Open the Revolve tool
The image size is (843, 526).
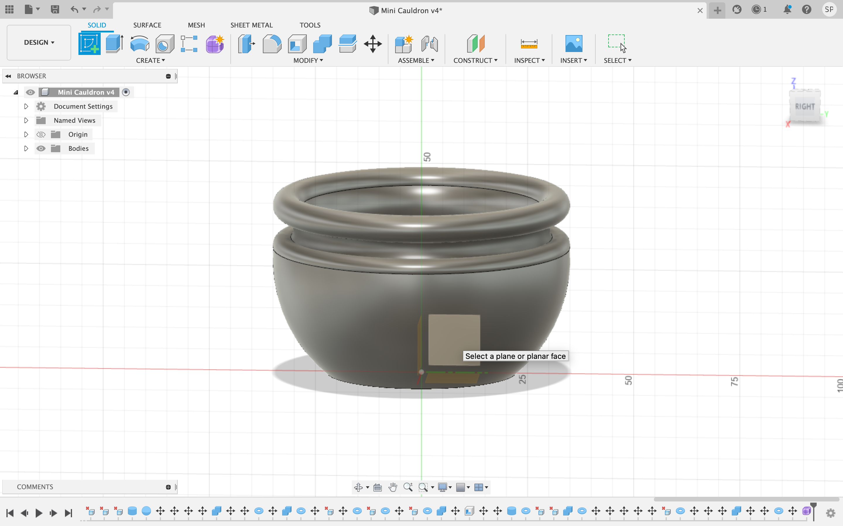(139, 44)
